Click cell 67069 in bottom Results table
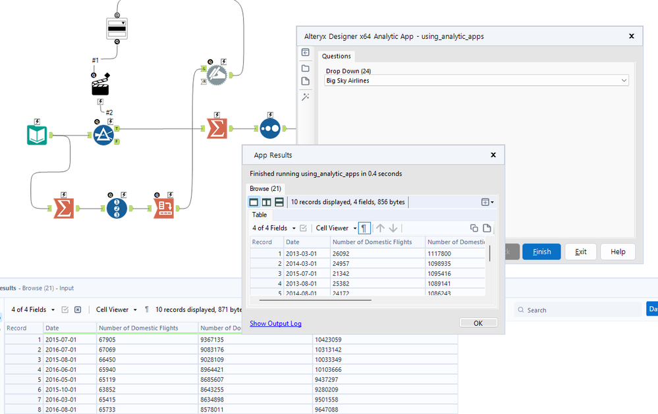Image resolution: width=658 pixels, height=414 pixels. pyautogui.click(x=148, y=349)
